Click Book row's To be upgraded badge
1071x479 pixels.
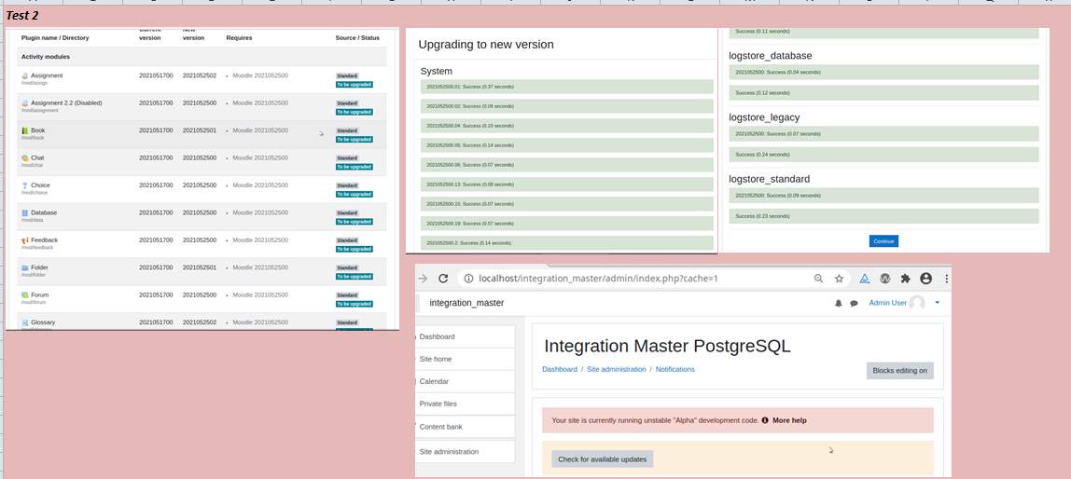(354, 139)
